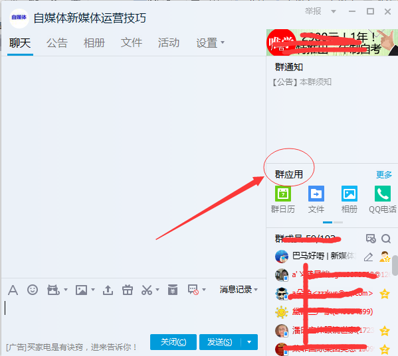Click the edit pencil beside 巴马好嘢

coord(368,257)
